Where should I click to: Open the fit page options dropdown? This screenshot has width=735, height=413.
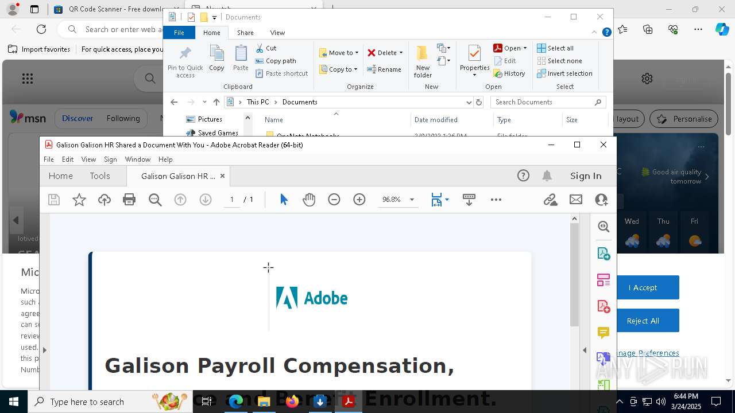(447, 200)
